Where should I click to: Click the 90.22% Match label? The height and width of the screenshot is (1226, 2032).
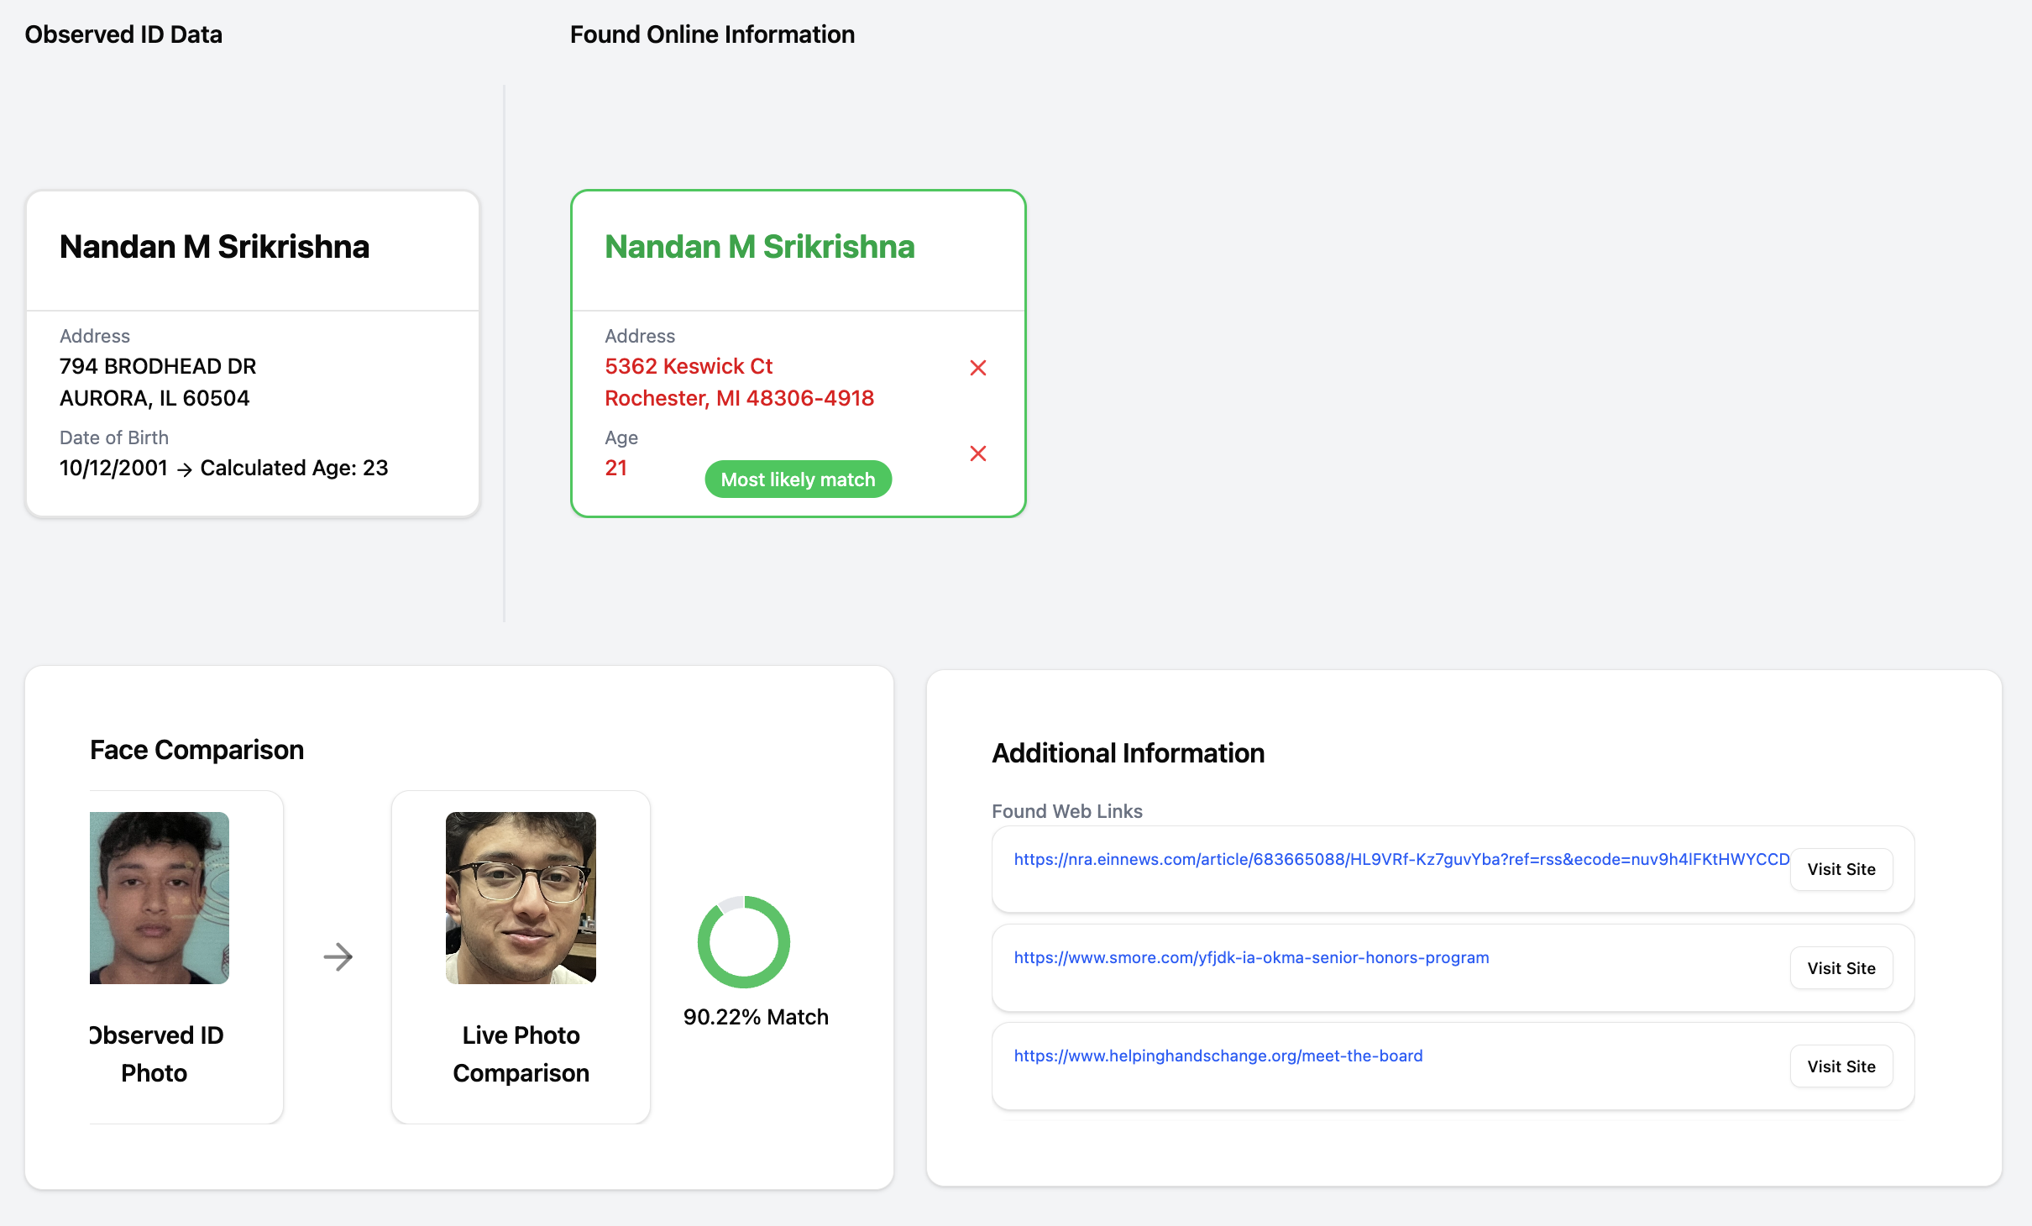756,1017
